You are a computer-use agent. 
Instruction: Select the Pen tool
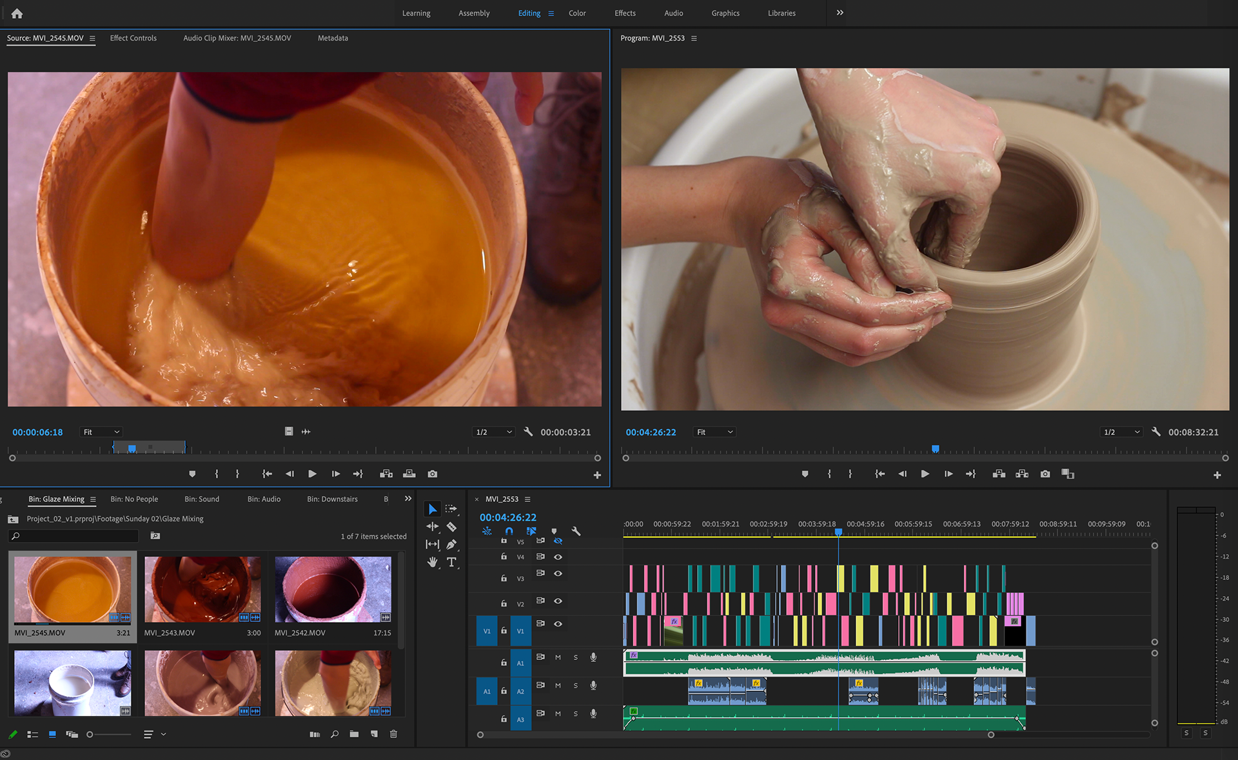click(451, 545)
